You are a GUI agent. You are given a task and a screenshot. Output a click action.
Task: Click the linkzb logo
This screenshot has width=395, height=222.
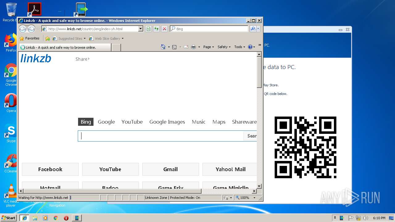click(x=36, y=58)
